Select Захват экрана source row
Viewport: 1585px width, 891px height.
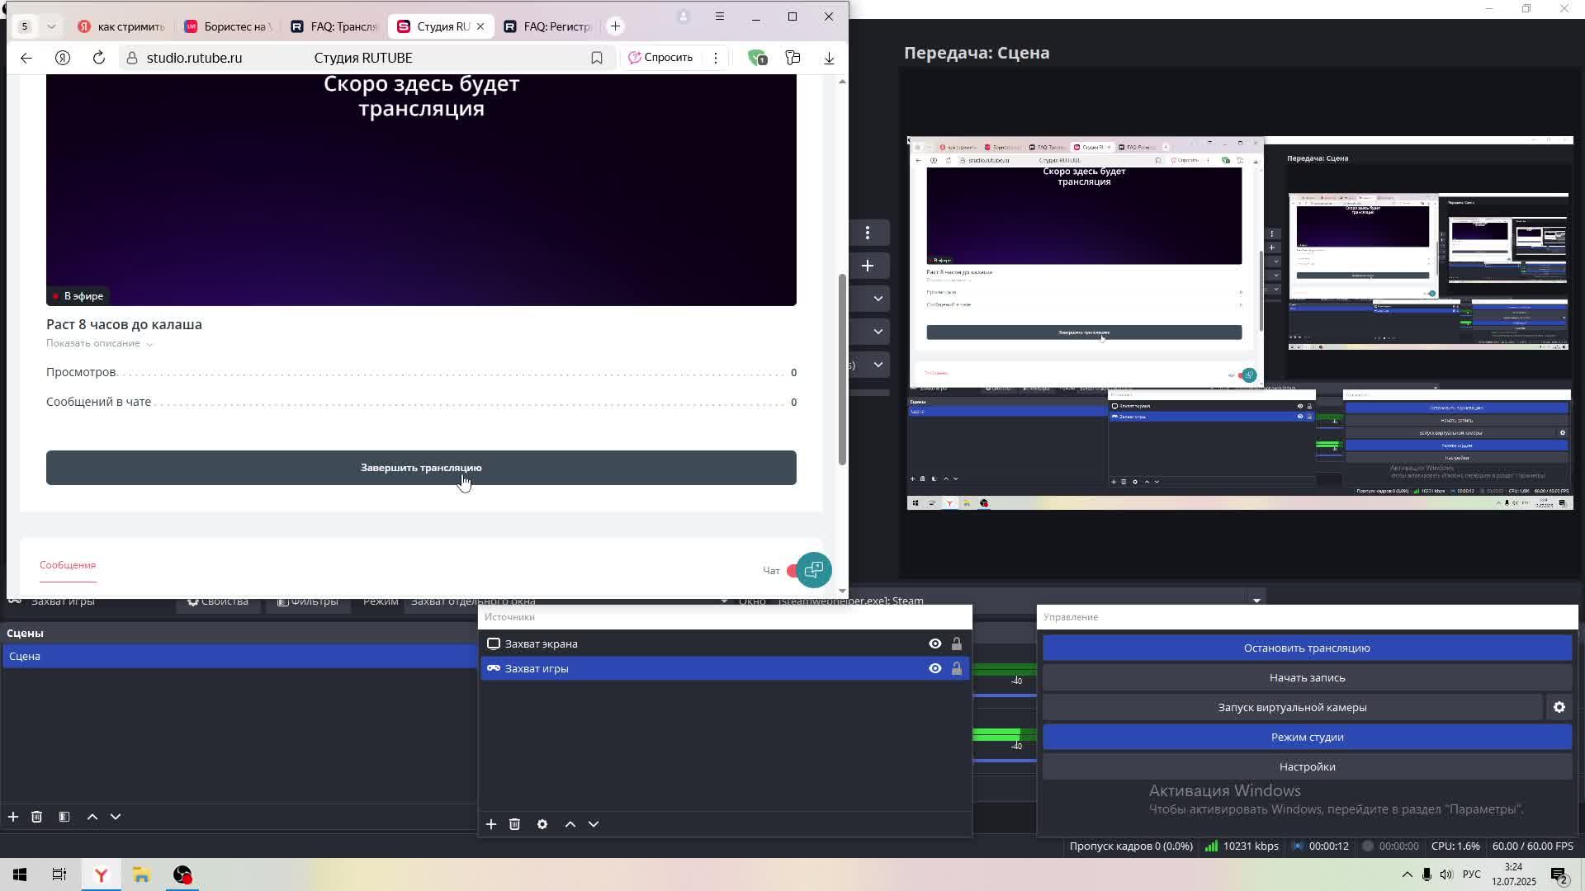pyautogui.click(x=725, y=643)
